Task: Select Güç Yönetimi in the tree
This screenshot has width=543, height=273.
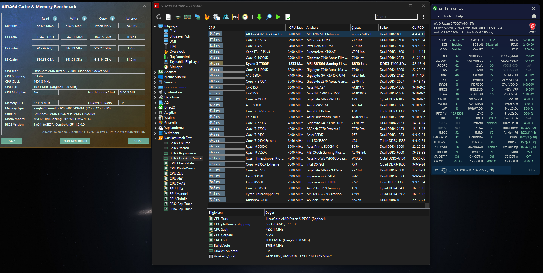Action: (x=179, y=57)
